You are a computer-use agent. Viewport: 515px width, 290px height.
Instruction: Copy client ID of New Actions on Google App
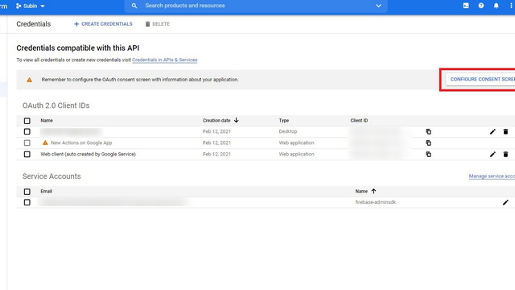pyautogui.click(x=428, y=143)
